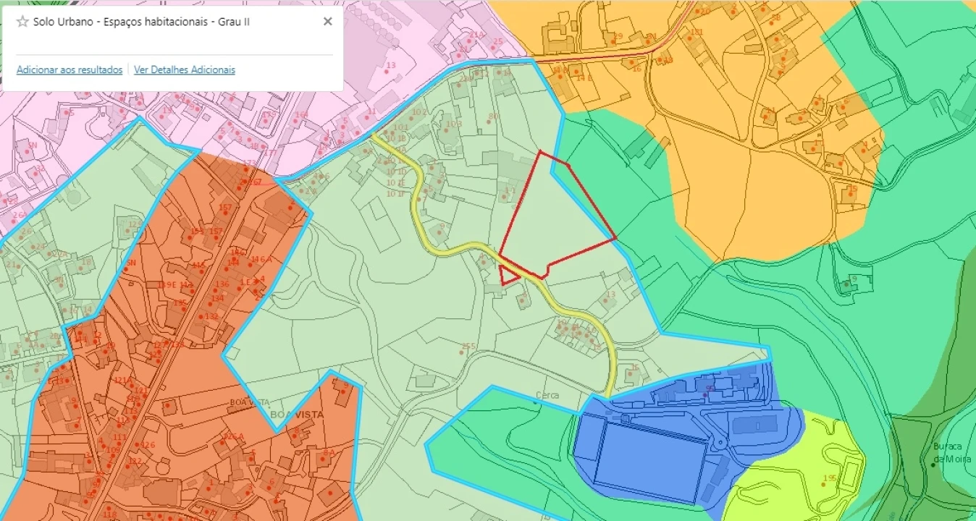The image size is (976, 521).
Task: Click address marker 13 in the pink zone
Action: (391, 67)
